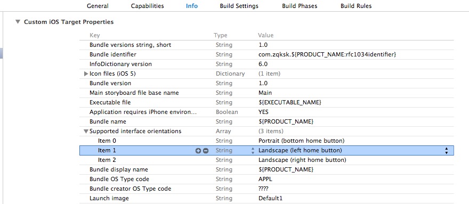
Task: Select the Bundle OS Type code key
Action: 119,179
